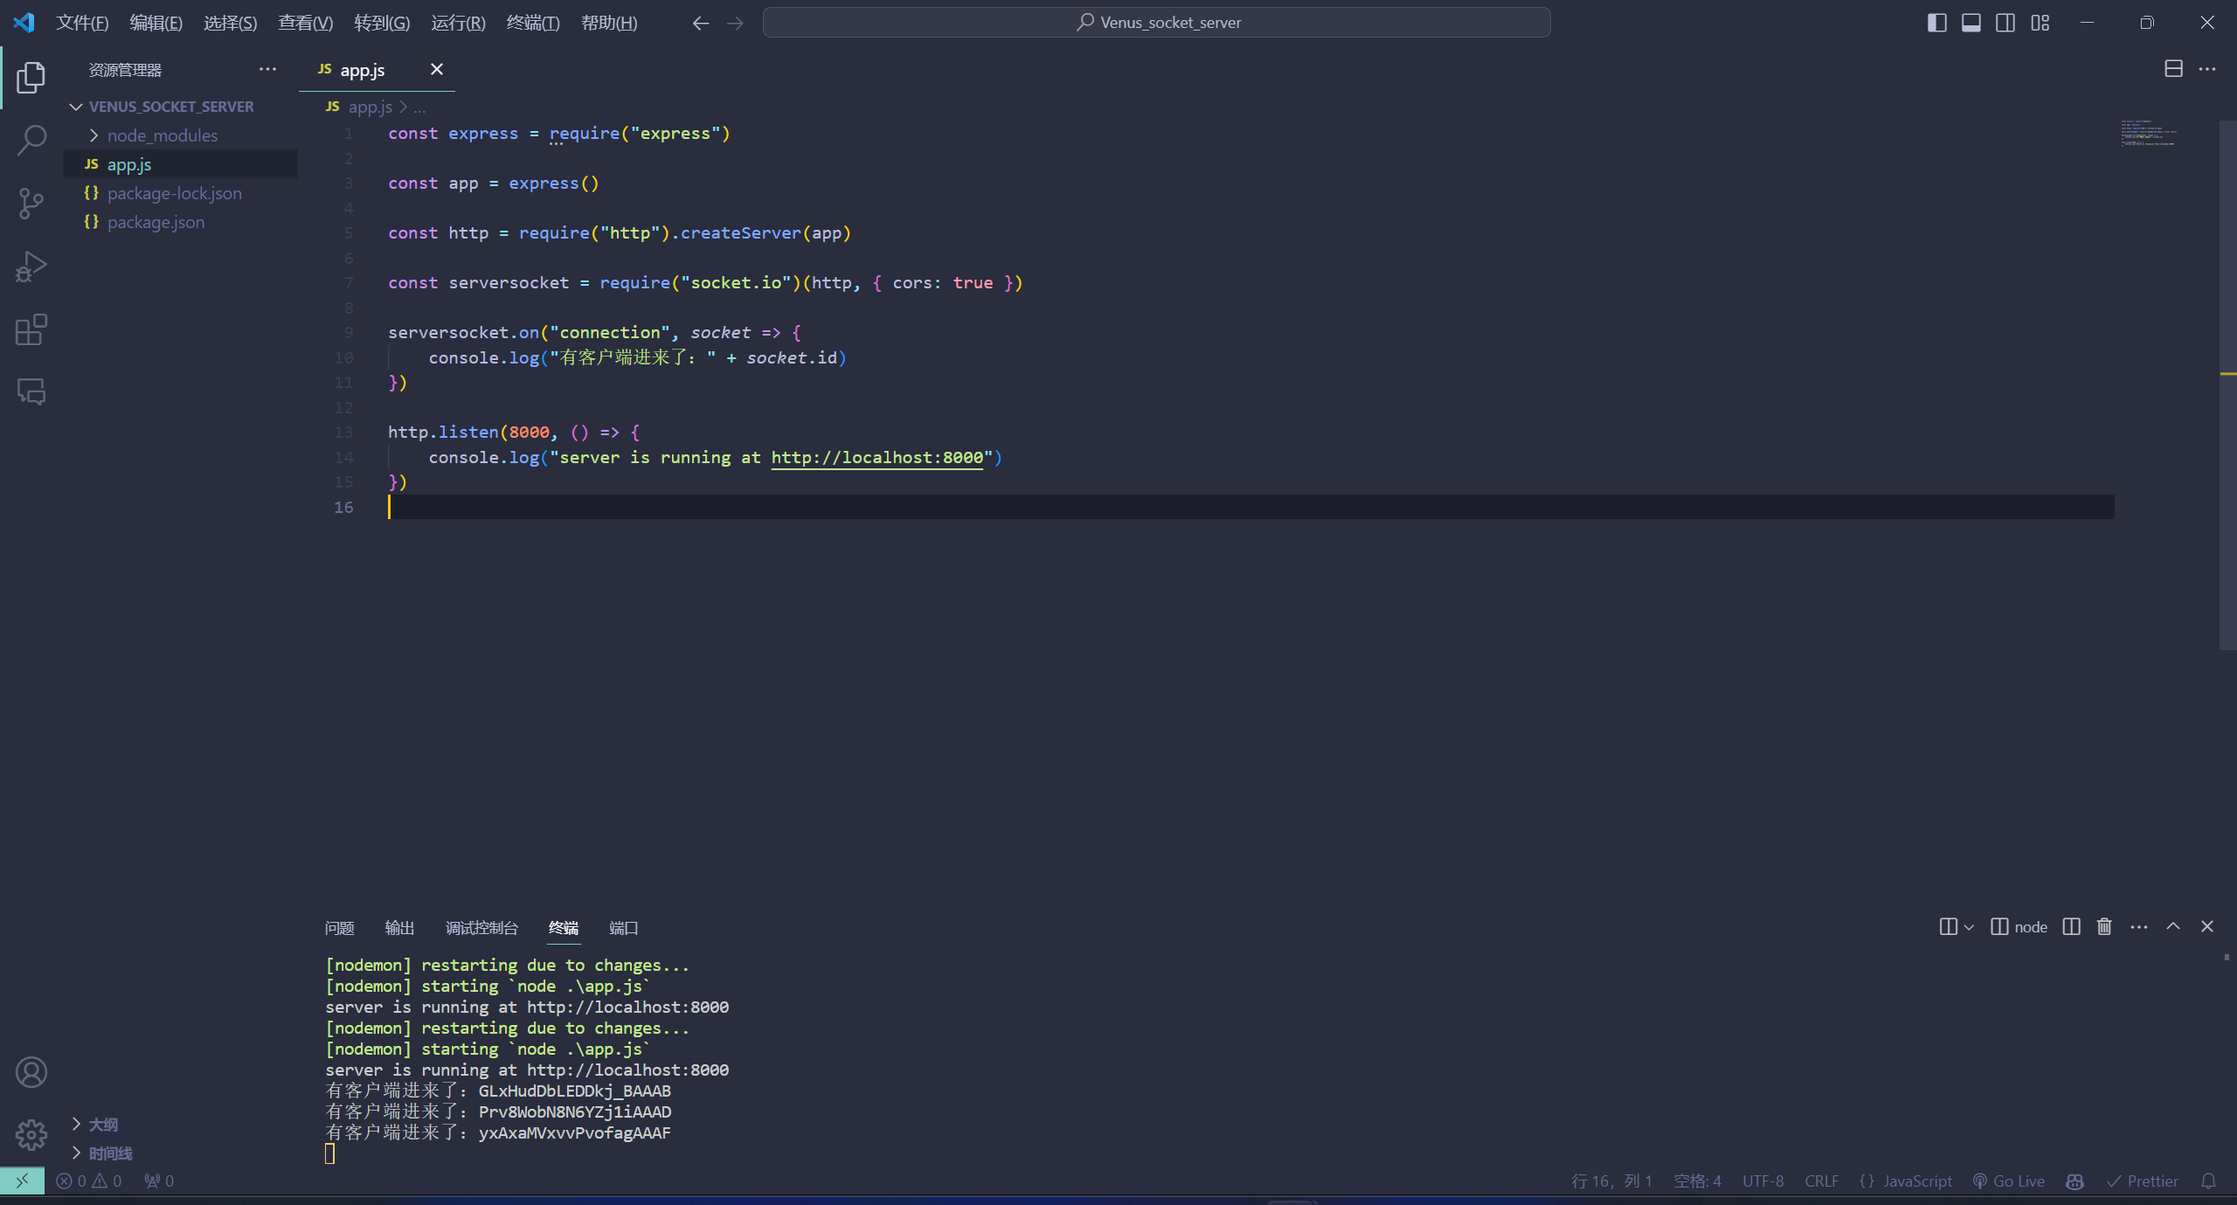Screen dimensions: 2237x1205
Task: Open the Source Control view
Action: tap(31, 204)
